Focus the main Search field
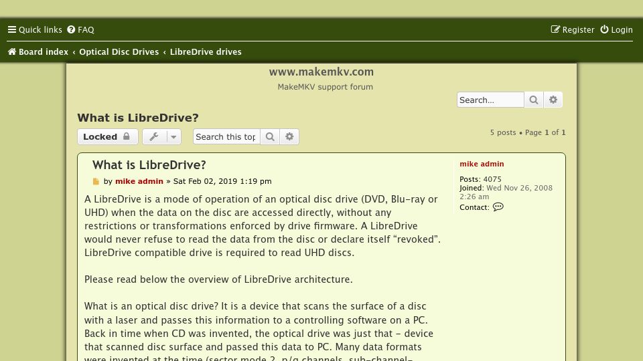 click(x=490, y=100)
